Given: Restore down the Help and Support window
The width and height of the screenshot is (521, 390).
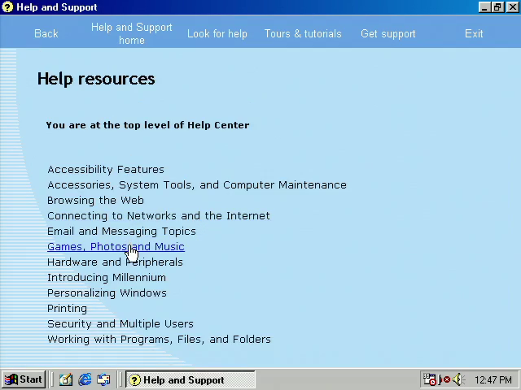Looking at the screenshot, I should (x=497, y=7).
